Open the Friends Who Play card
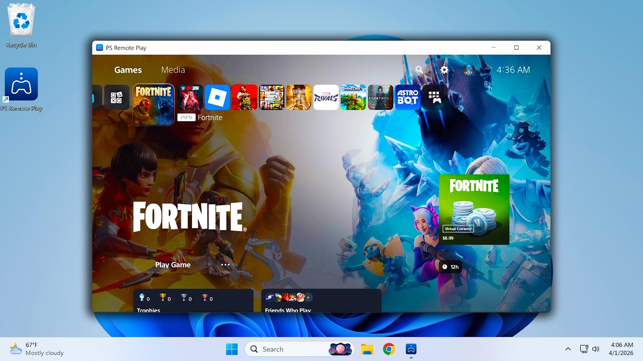Image resolution: width=643 pixels, height=361 pixels. (x=321, y=300)
